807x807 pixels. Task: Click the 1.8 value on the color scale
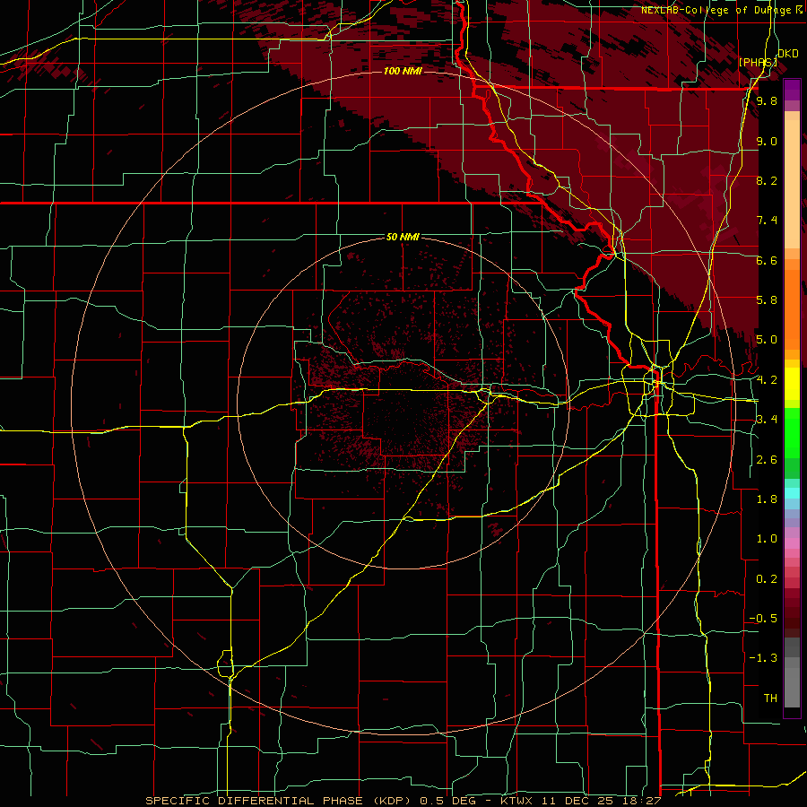[767, 499]
